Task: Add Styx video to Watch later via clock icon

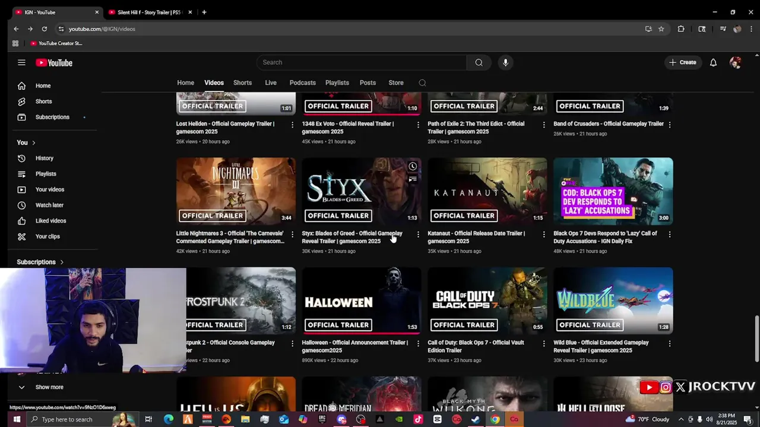Action: 413,167
